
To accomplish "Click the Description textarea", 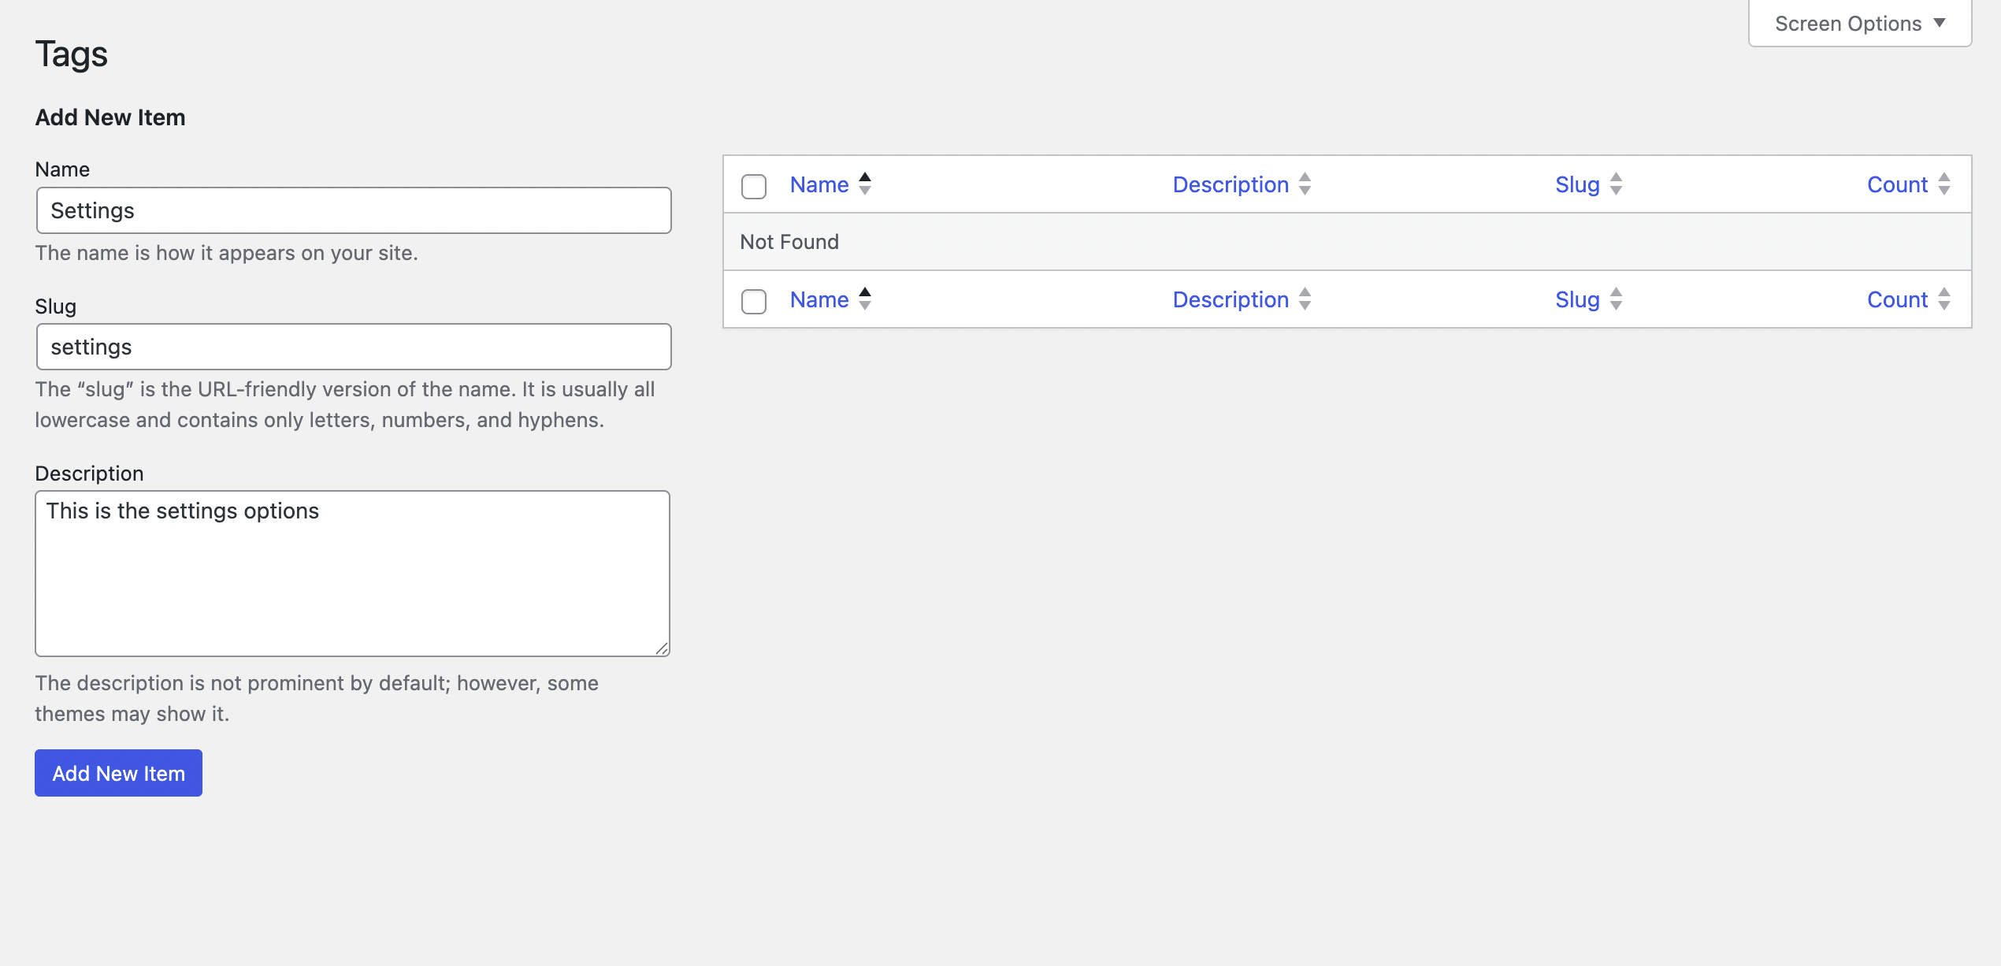I will pos(352,574).
